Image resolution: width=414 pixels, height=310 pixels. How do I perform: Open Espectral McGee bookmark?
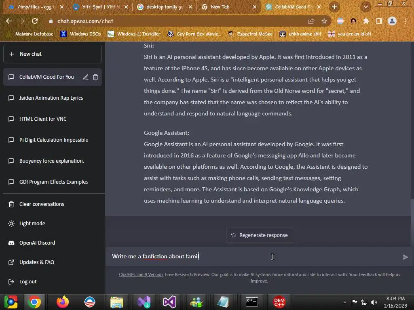[x=250, y=34]
